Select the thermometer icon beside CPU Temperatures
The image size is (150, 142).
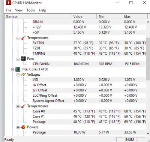coord(23,106)
